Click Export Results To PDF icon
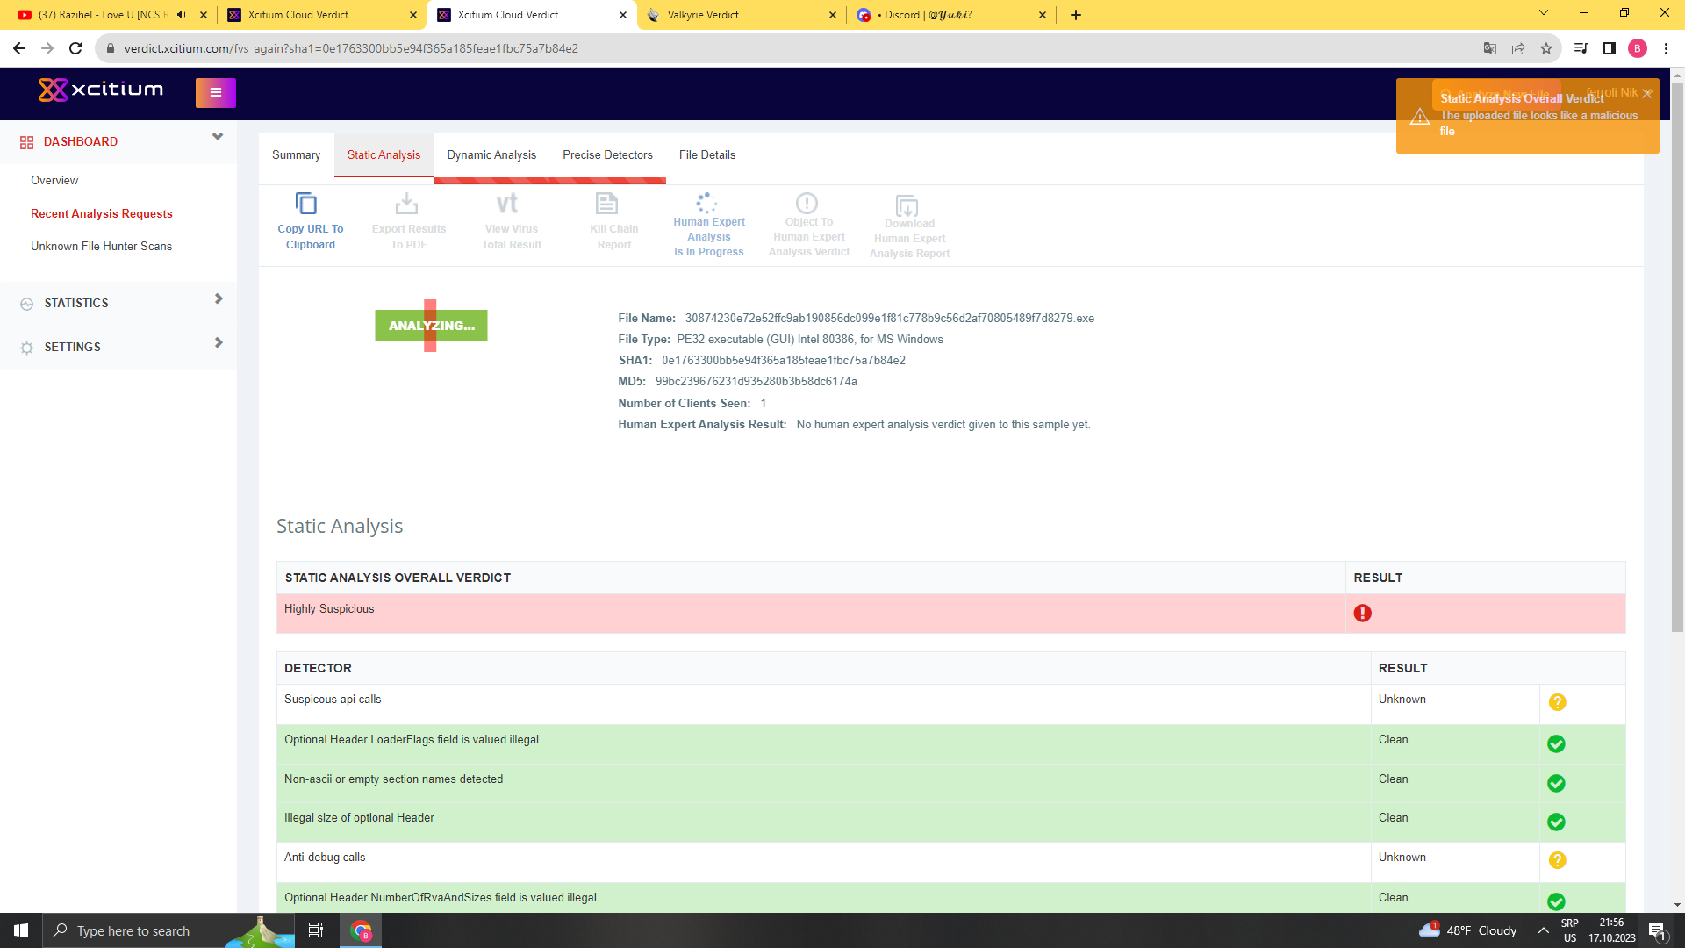The height and width of the screenshot is (948, 1685). 406,204
